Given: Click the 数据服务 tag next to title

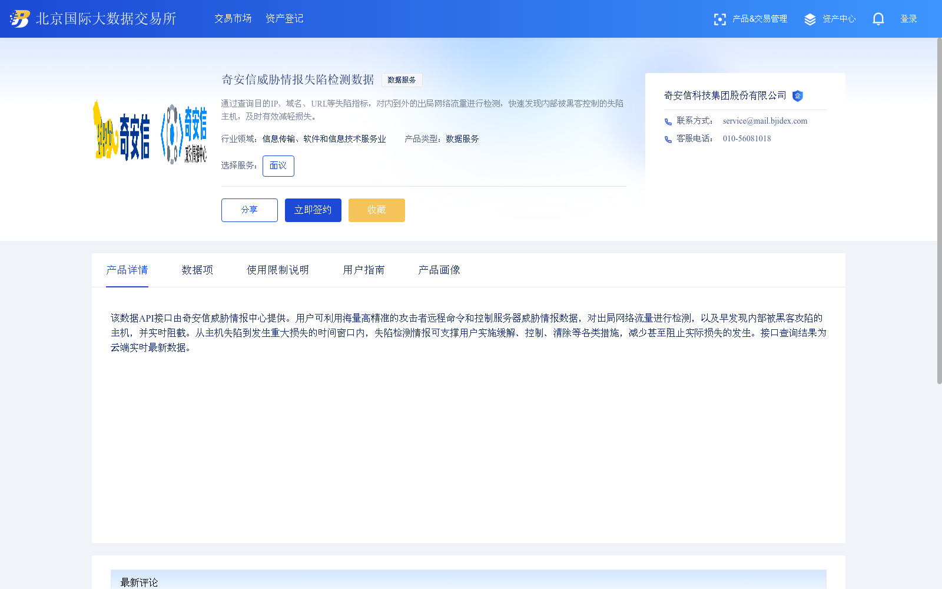Looking at the screenshot, I should pyautogui.click(x=402, y=80).
